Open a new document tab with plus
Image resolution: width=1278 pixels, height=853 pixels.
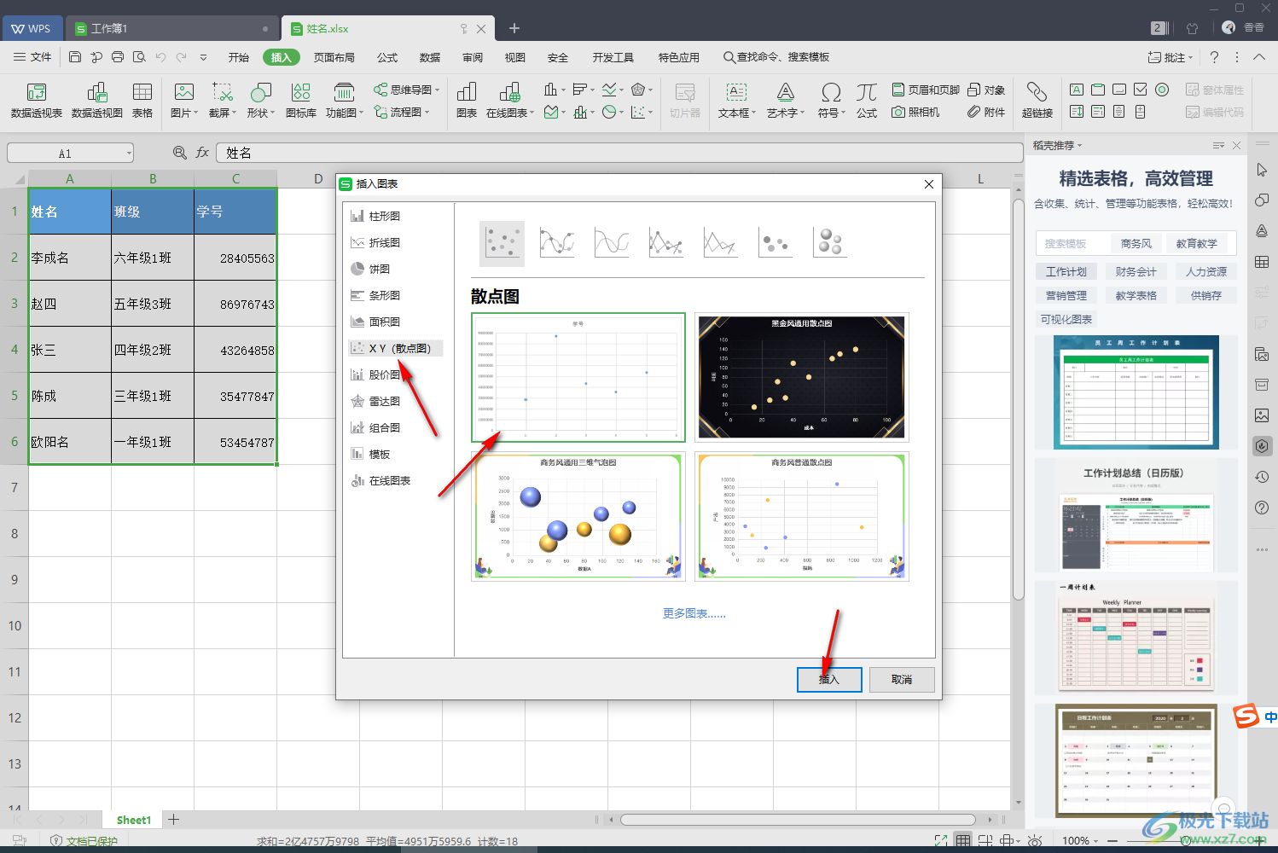tap(514, 28)
